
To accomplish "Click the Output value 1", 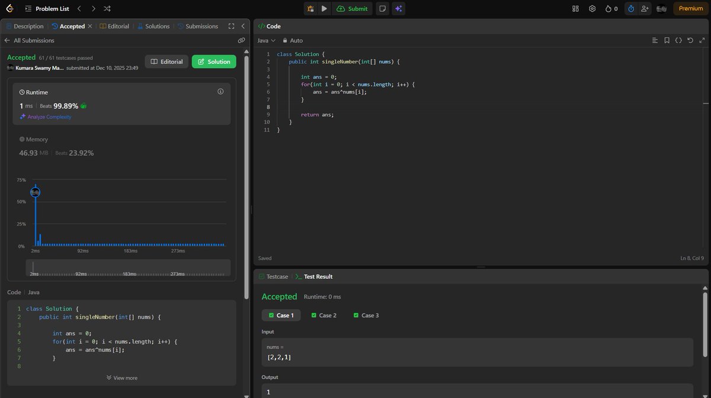I will (268, 392).
